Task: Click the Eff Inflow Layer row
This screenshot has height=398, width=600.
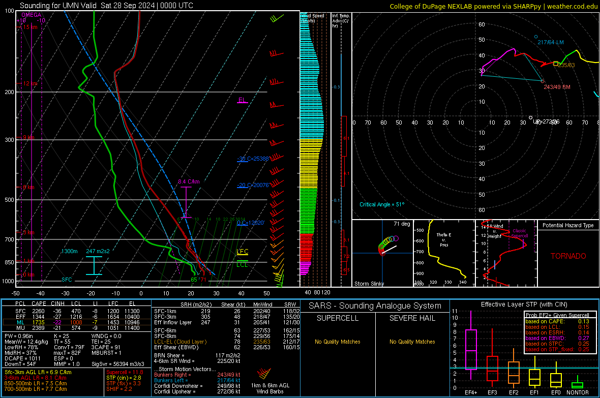Action: click(227, 322)
